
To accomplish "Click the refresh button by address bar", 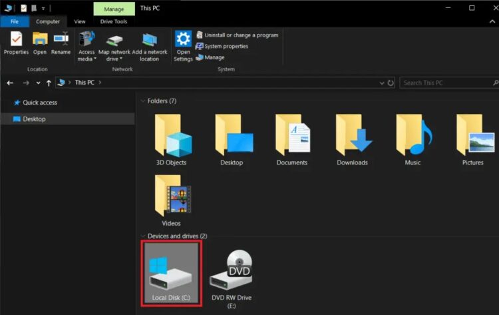I will (391, 83).
